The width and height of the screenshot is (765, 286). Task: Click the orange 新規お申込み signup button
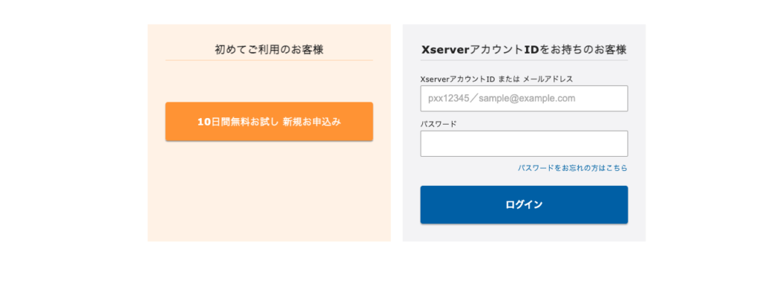[269, 122]
